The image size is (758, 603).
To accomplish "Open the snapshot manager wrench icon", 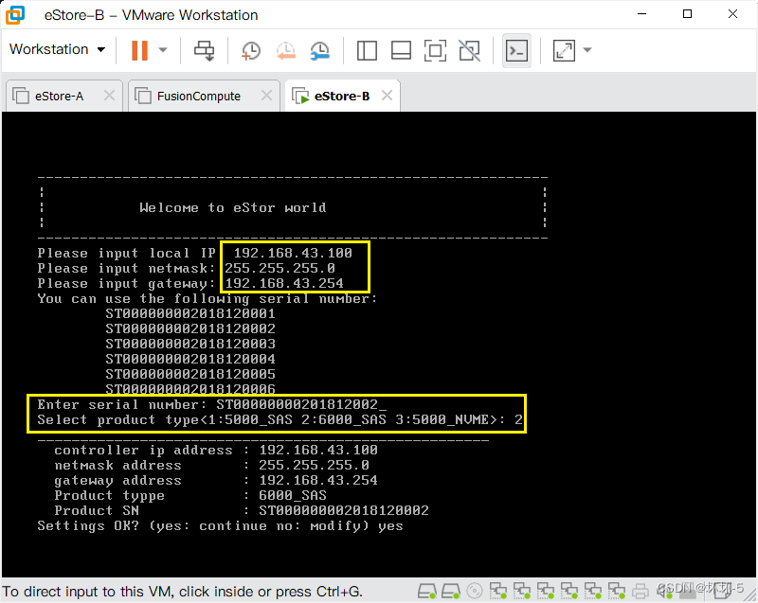I will [x=319, y=50].
